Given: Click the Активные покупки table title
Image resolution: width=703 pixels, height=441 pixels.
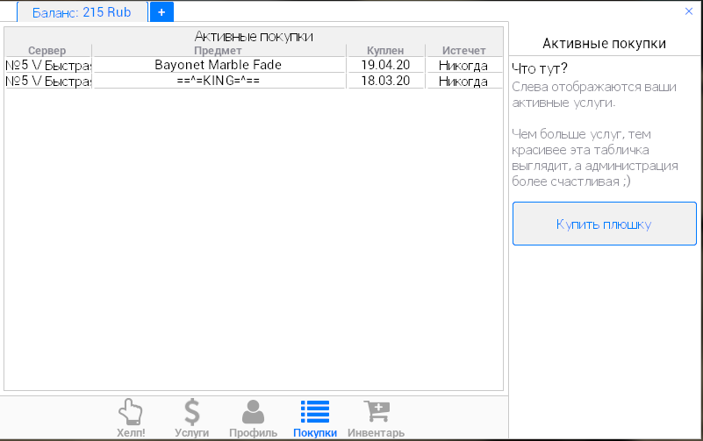Looking at the screenshot, I should point(254,36).
